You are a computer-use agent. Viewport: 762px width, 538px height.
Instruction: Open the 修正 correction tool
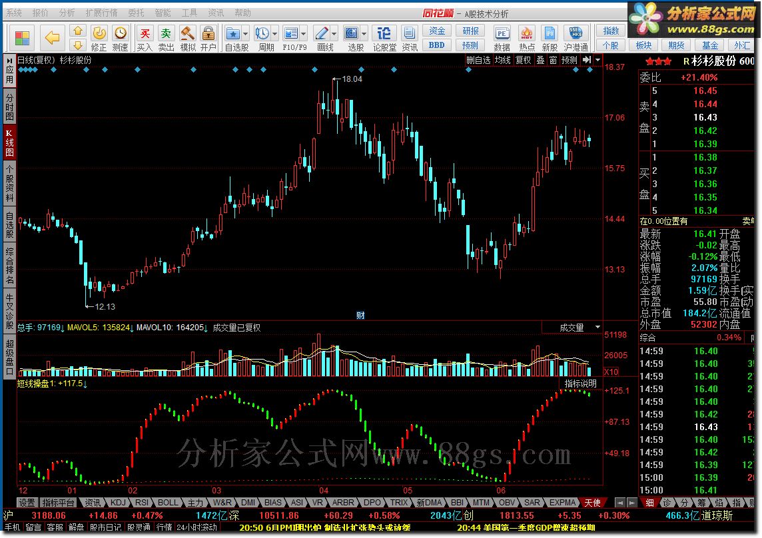point(99,33)
